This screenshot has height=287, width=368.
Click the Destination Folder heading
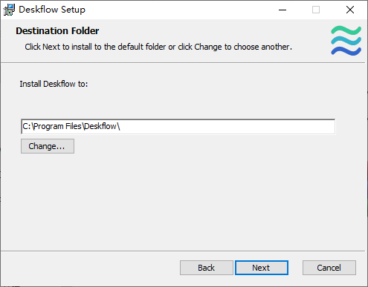(x=57, y=31)
